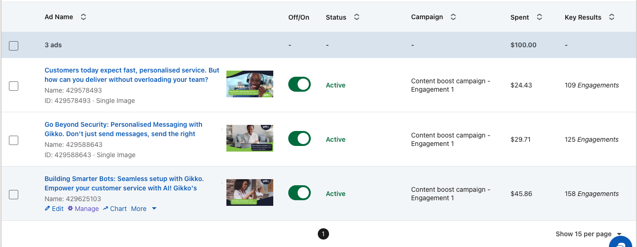Image resolution: width=637 pixels, height=247 pixels.
Task: Click the Status column sort icon
Action: 356,17
